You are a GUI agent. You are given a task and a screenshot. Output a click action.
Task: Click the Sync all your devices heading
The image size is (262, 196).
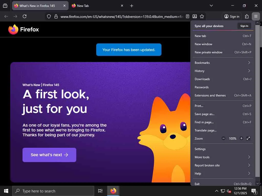click(209, 26)
